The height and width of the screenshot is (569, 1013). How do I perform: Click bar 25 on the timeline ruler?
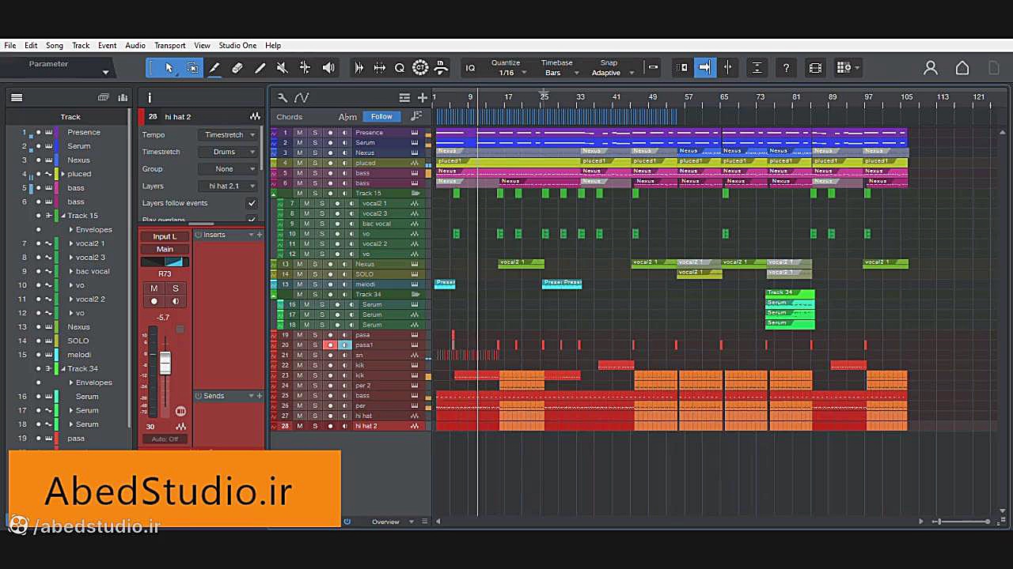544,97
